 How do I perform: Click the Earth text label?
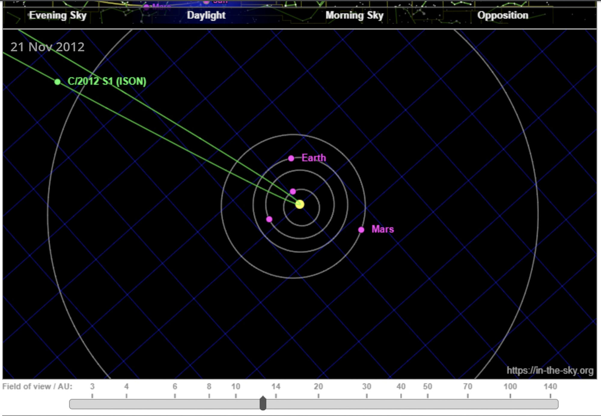coord(314,158)
